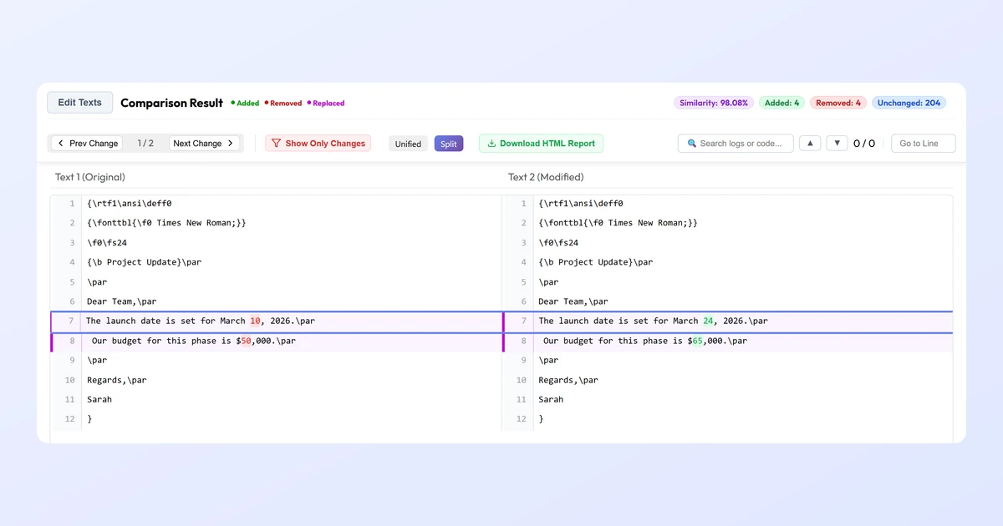Focus the Search logs or code field
Screen dimensions: 1003x526
click(x=736, y=144)
